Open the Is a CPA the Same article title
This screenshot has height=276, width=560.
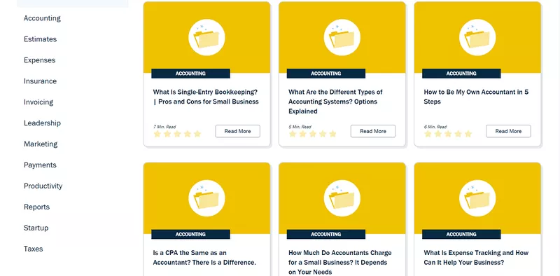coord(204,257)
